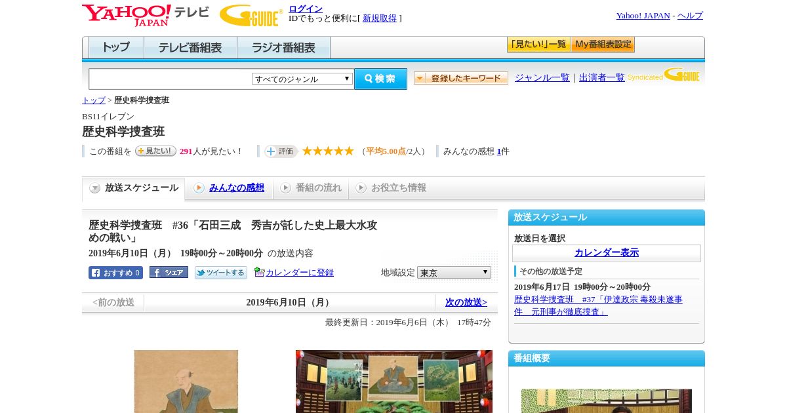Screen dimensions: 787x413
Task: Click the five-star rating display
Action: [328, 151]
